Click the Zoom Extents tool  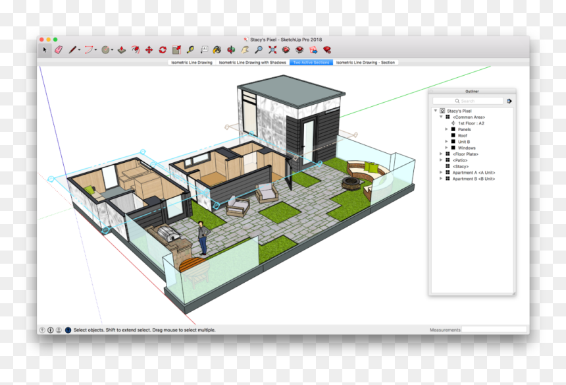(272, 50)
